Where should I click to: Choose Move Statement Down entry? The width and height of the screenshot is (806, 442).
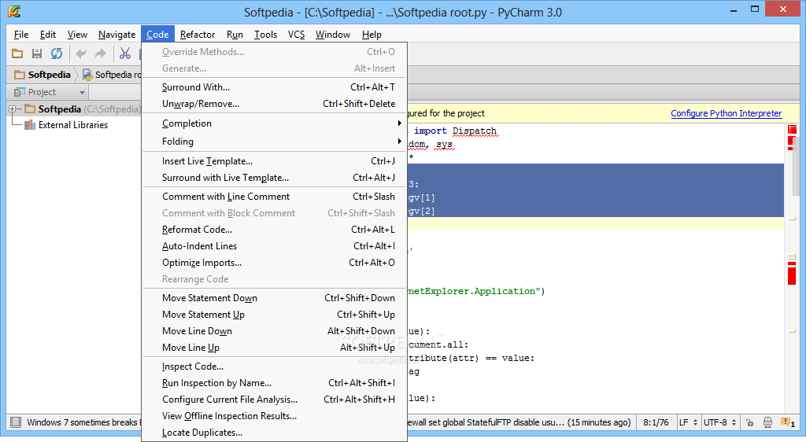275,298
